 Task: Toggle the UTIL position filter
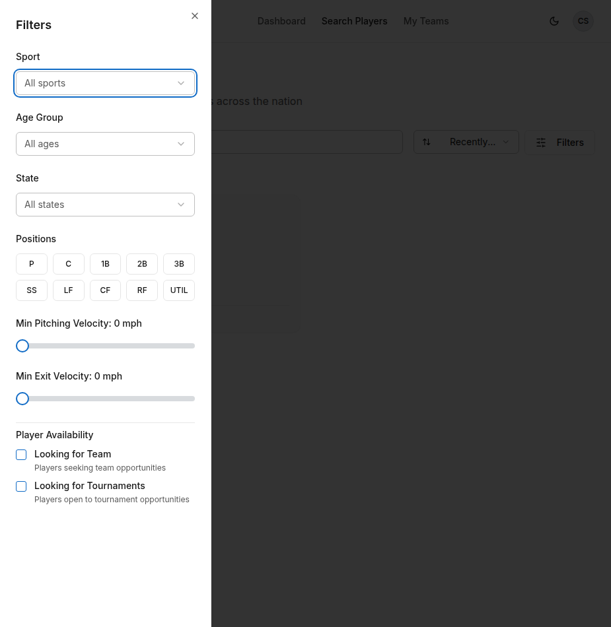tap(178, 290)
